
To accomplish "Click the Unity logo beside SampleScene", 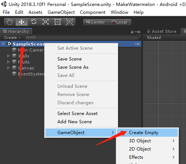I will tap(9, 44).
